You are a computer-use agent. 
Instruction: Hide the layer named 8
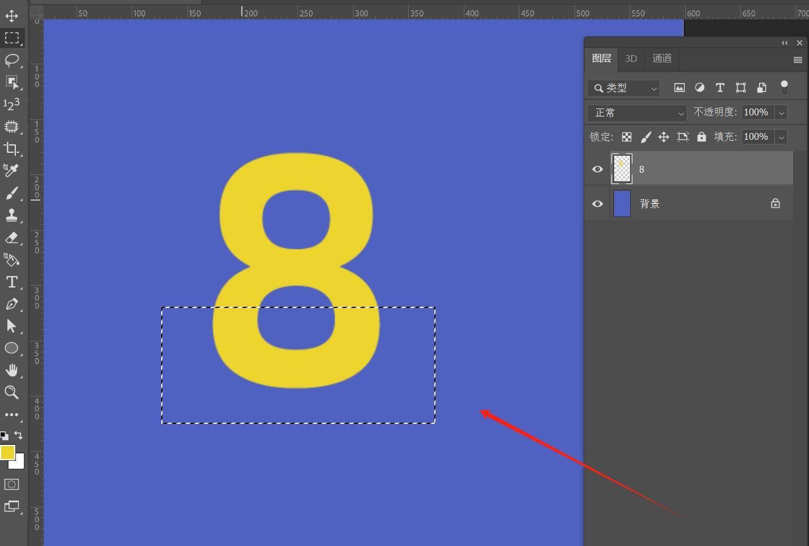[597, 169]
